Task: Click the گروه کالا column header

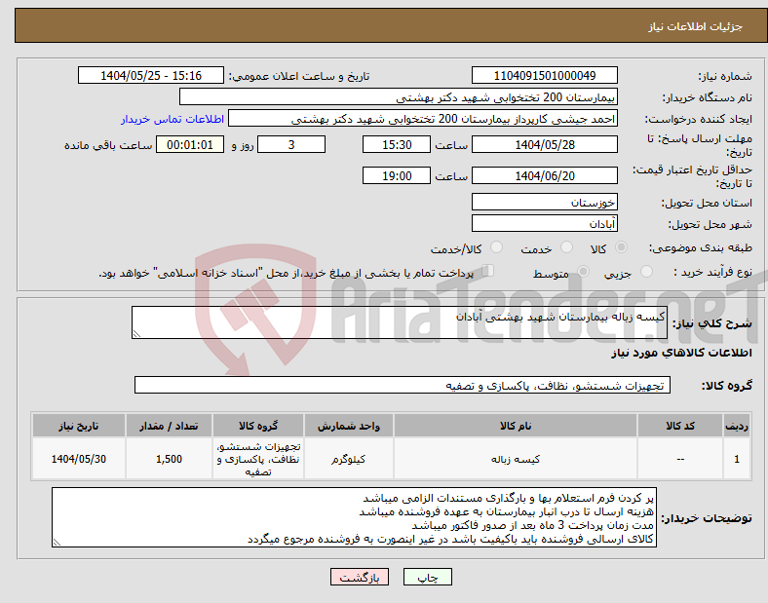Action: pyautogui.click(x=258, y=426)
